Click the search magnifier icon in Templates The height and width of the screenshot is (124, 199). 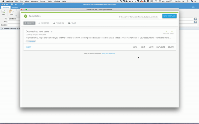119,17
